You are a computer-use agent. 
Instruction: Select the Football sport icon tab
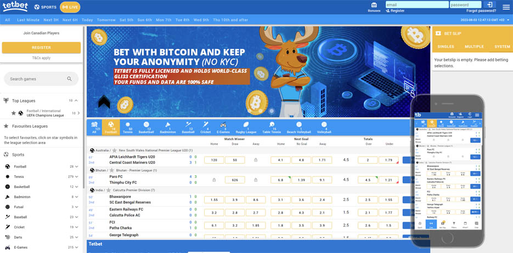[x=111, y=127]
